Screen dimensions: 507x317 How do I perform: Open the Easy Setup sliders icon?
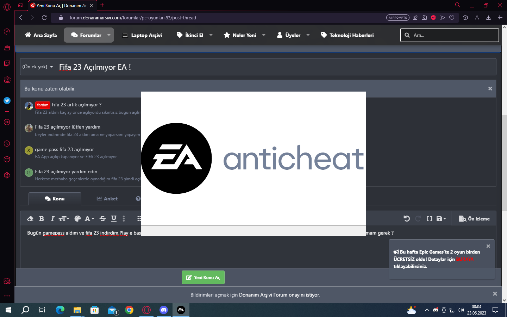pyautogui.click(x=500, y=18)
